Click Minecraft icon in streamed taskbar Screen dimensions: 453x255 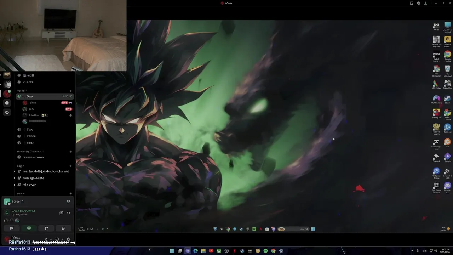click(254, 229)
